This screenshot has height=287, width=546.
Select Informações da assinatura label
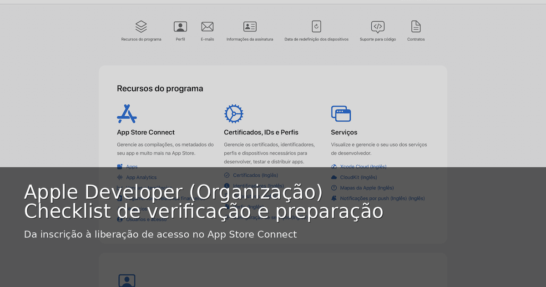click(250, 39)
